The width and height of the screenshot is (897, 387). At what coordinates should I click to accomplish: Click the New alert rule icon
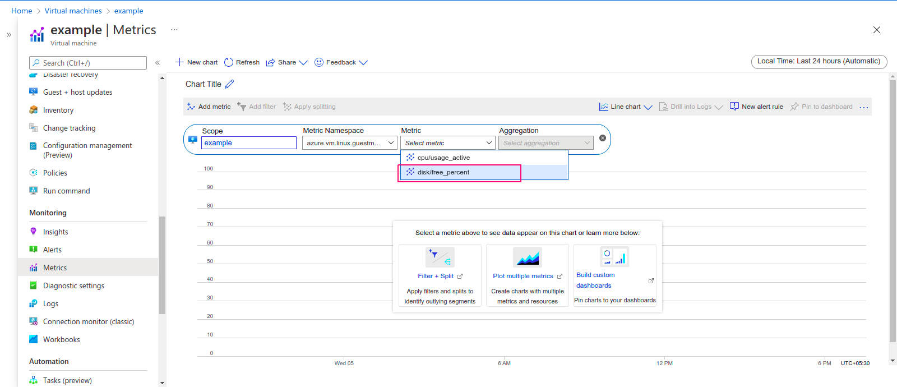point(734,107)
